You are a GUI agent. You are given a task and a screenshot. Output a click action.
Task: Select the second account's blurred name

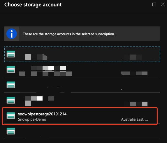point(48,68)
